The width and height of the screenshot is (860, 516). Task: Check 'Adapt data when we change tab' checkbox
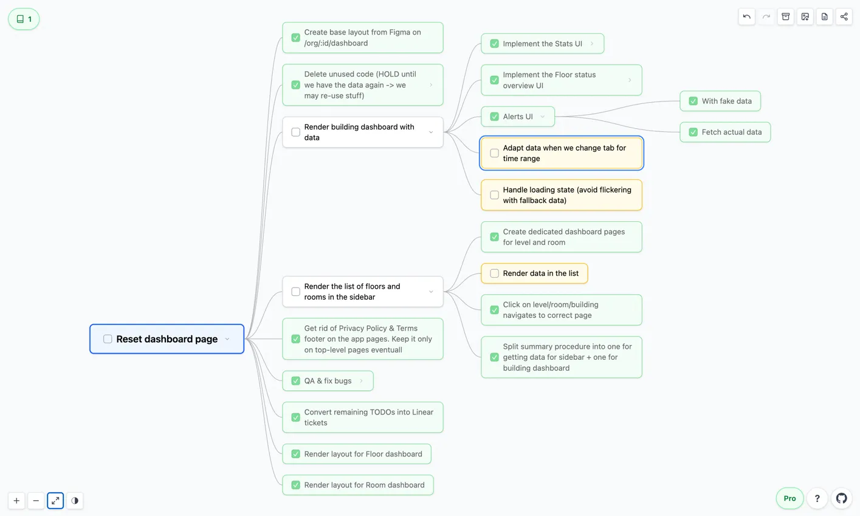point(494,153)
